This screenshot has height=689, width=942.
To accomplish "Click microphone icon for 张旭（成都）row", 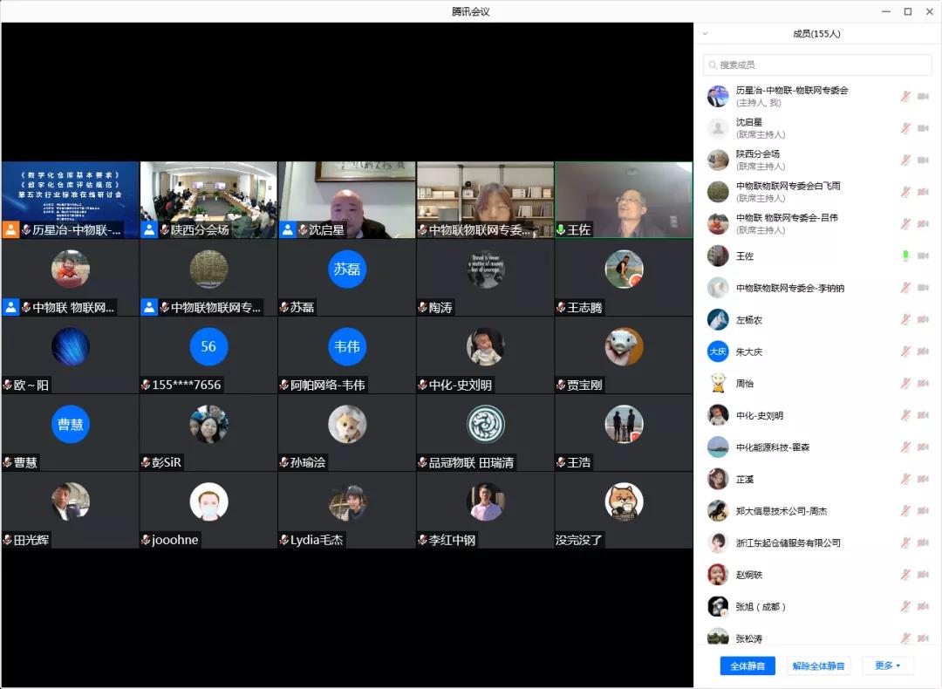I will coord(905,607).
